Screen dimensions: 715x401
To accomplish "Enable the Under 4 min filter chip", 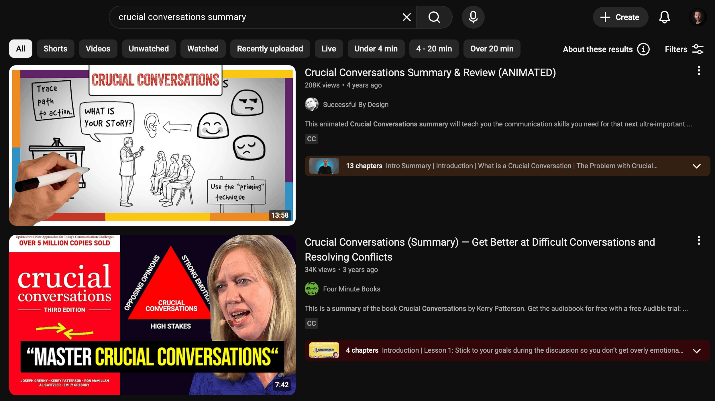I will tap(376, 49).
